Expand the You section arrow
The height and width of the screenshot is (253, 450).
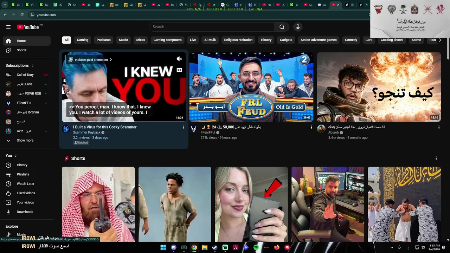[15, 156]
